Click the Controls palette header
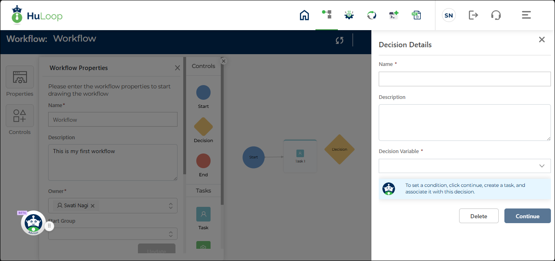555x261 pixels. 203,66
